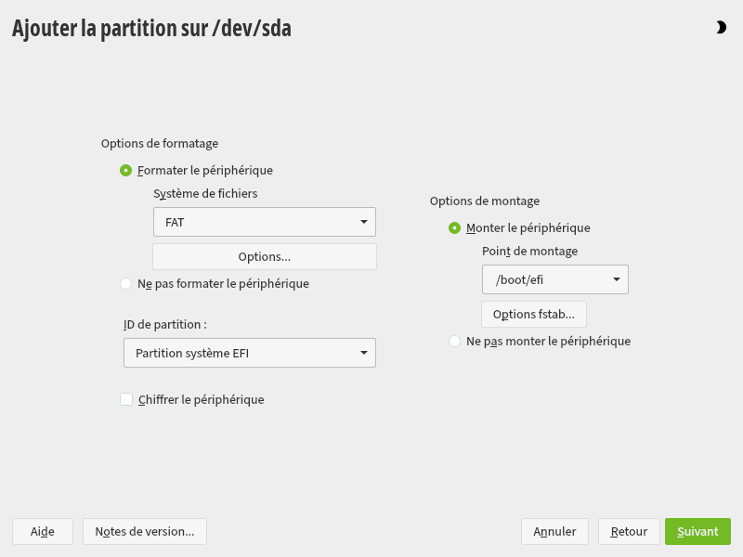The height and width of the screenshot is (557, 743).
Task: Open the FAT file system dropdown
Action: tap(264, 222)
